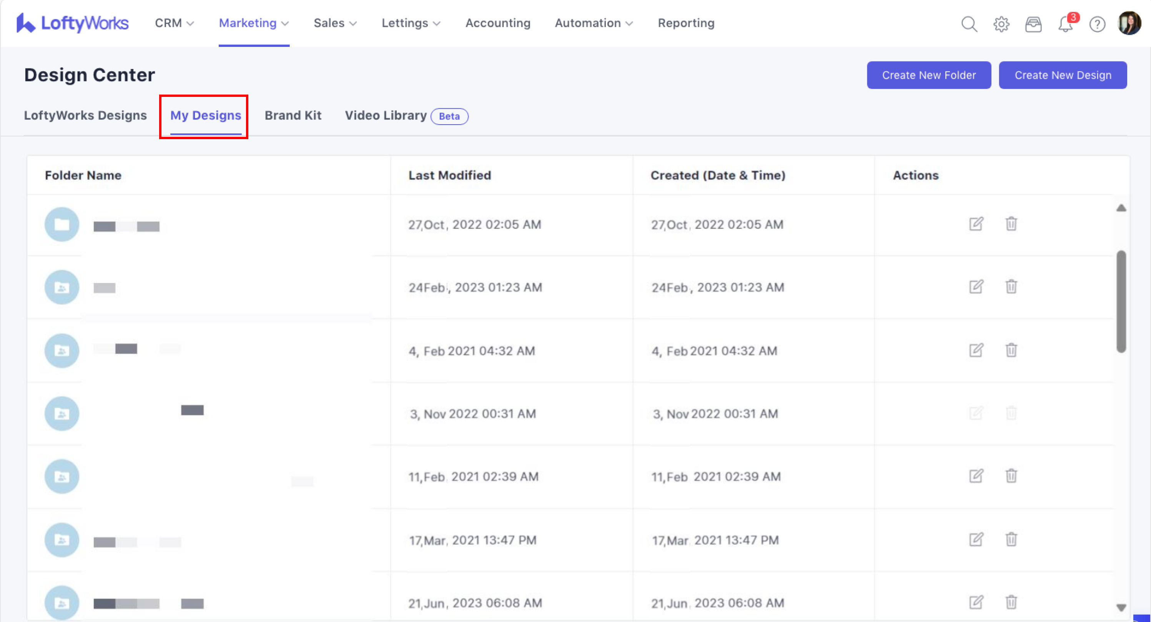Open settings gear icon in header
1151x622 pixels.
1001,24
